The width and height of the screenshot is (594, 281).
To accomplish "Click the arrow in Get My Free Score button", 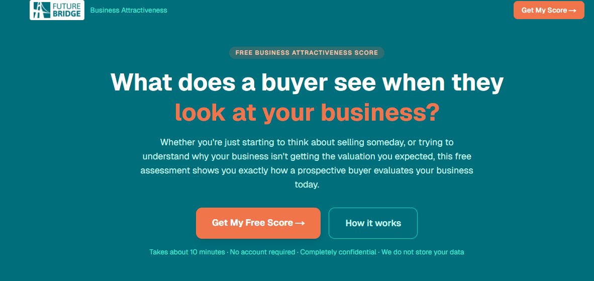I will click(x=300, y=223).
